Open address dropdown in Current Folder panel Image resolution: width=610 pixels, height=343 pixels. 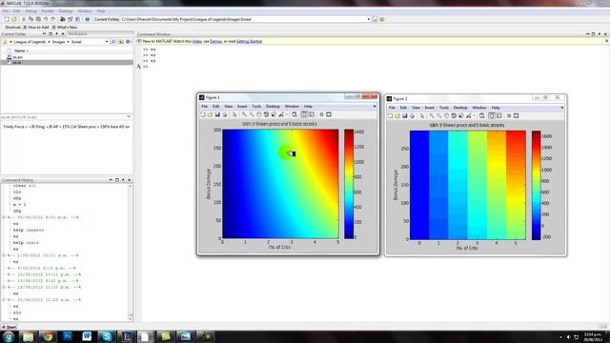107,42
